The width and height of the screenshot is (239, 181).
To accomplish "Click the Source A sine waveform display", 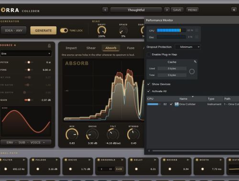I will [x=26, y=121].
